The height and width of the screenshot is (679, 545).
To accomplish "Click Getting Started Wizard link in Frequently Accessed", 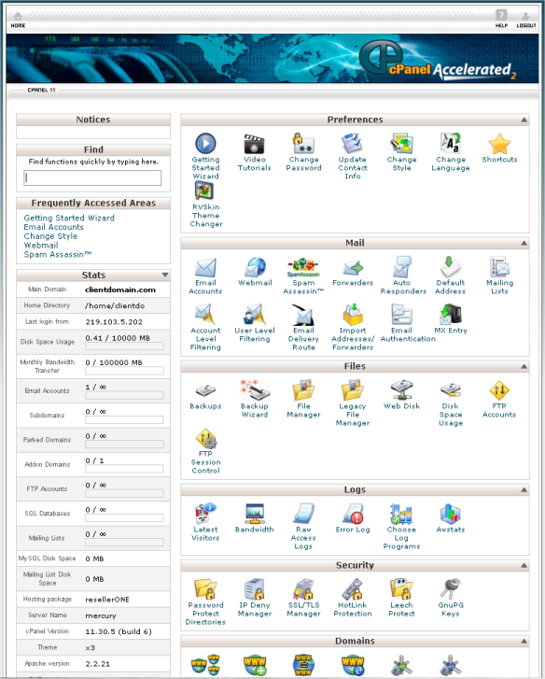I will (x=69, y=218).
